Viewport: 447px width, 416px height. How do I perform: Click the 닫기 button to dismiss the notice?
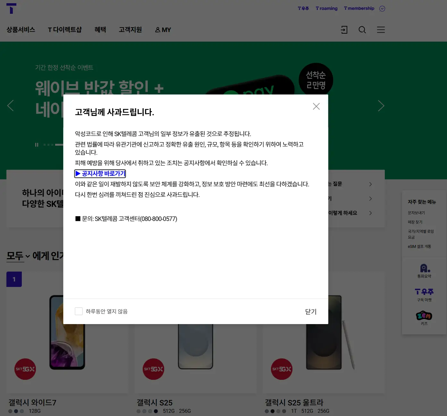pyautogui.click(x=310, y=311)
